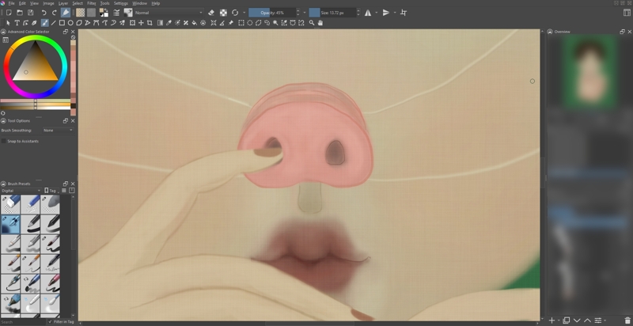
Task: Open Brush Smoothing dropdown
Action: coord(59,131)
